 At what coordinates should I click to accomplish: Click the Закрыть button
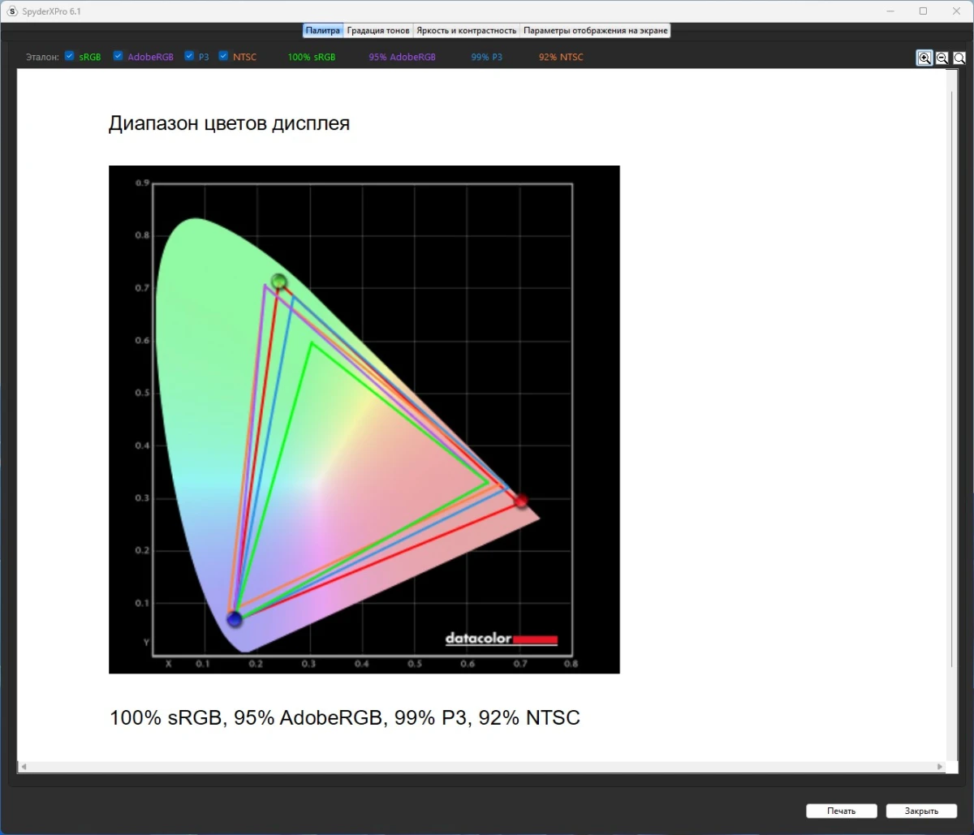click(x=921, y=811)
